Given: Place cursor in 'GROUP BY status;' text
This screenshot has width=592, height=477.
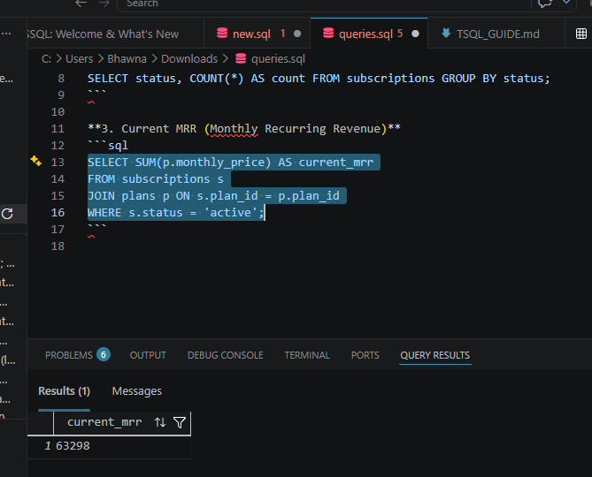Looking at the screenshot, I should (496, 79).
